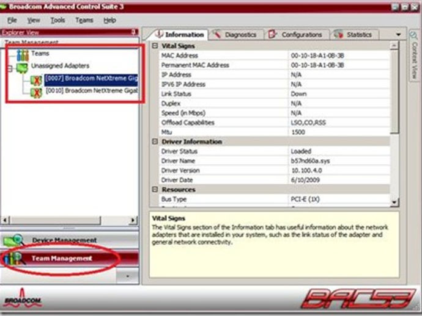Open the Tools menu

(57, 20)
